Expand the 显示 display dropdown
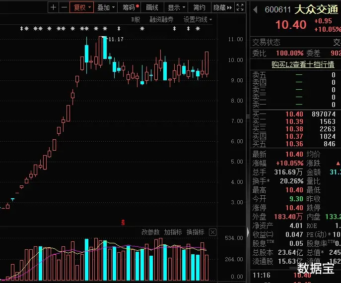The image size is (341, 283). pos(176,7)
